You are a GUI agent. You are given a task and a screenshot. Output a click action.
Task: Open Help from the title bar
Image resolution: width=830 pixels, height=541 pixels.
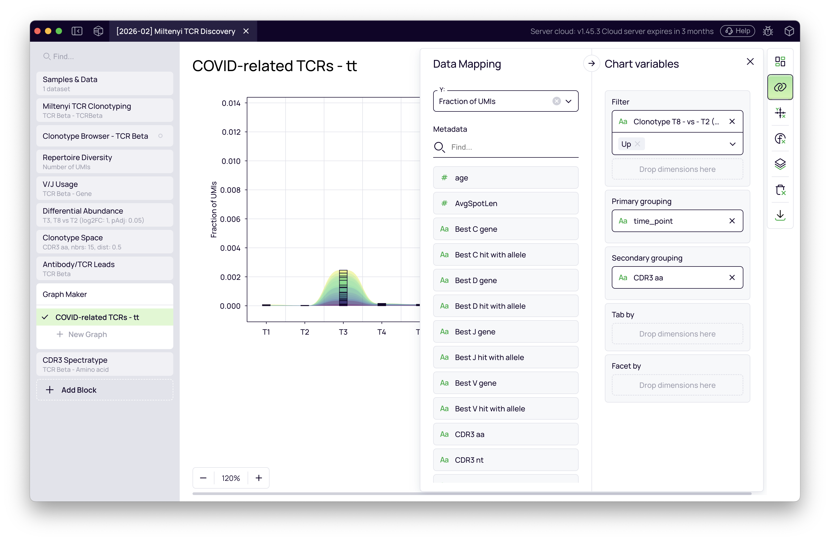tap(737, 31)
